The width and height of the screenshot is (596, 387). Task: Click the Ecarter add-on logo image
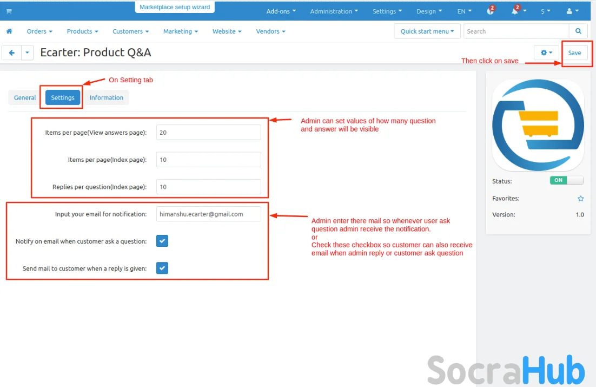tap(538, 125)
